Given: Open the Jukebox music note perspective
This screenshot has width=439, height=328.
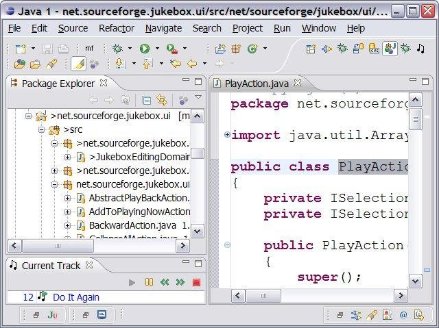Looking at the screenshot, I should [420, 49].
